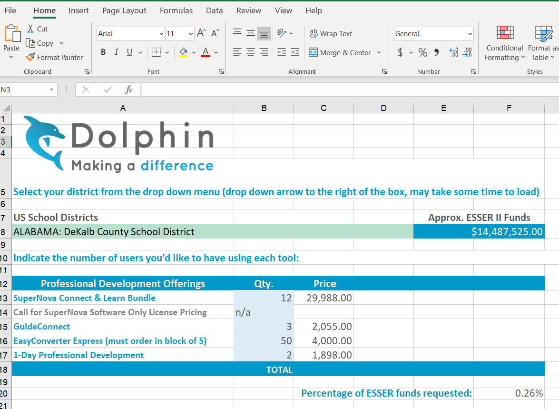This screenshot has width=559, height=409.
Task: Toggle Bottom Align (highlighted)
Action: pos(264,33)
